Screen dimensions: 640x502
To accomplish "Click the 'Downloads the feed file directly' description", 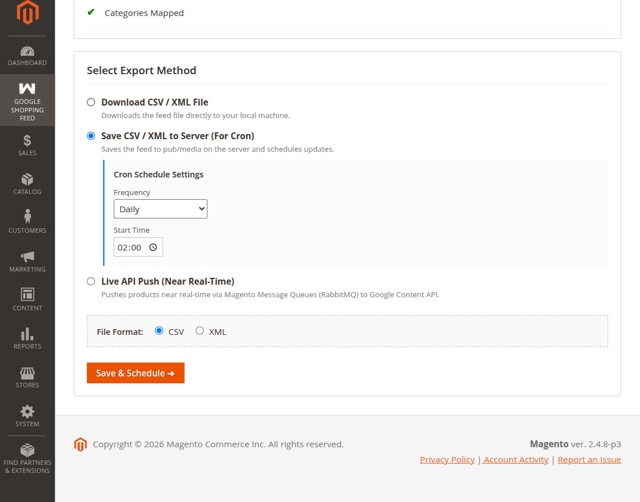I will click(195, 115).
